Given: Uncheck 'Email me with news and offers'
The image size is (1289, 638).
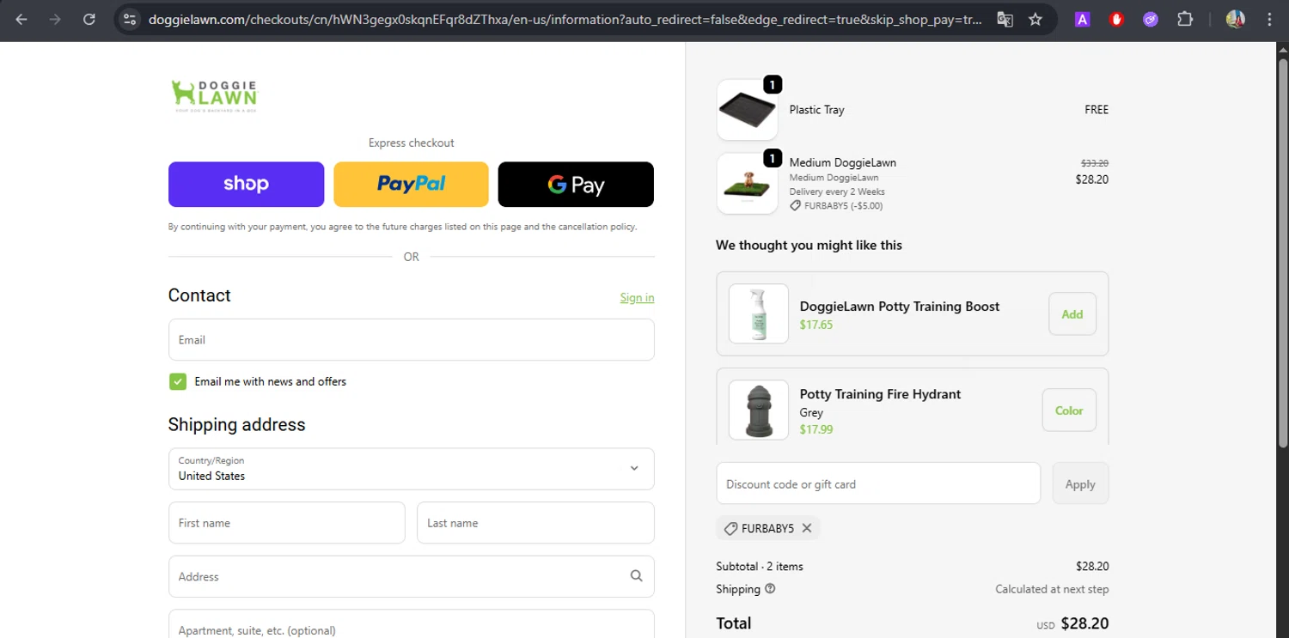Looking at the screenshot, I should 178,381.
